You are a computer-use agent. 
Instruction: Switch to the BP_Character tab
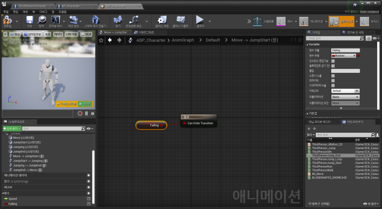pyautogui.click(x=70, y=6)
